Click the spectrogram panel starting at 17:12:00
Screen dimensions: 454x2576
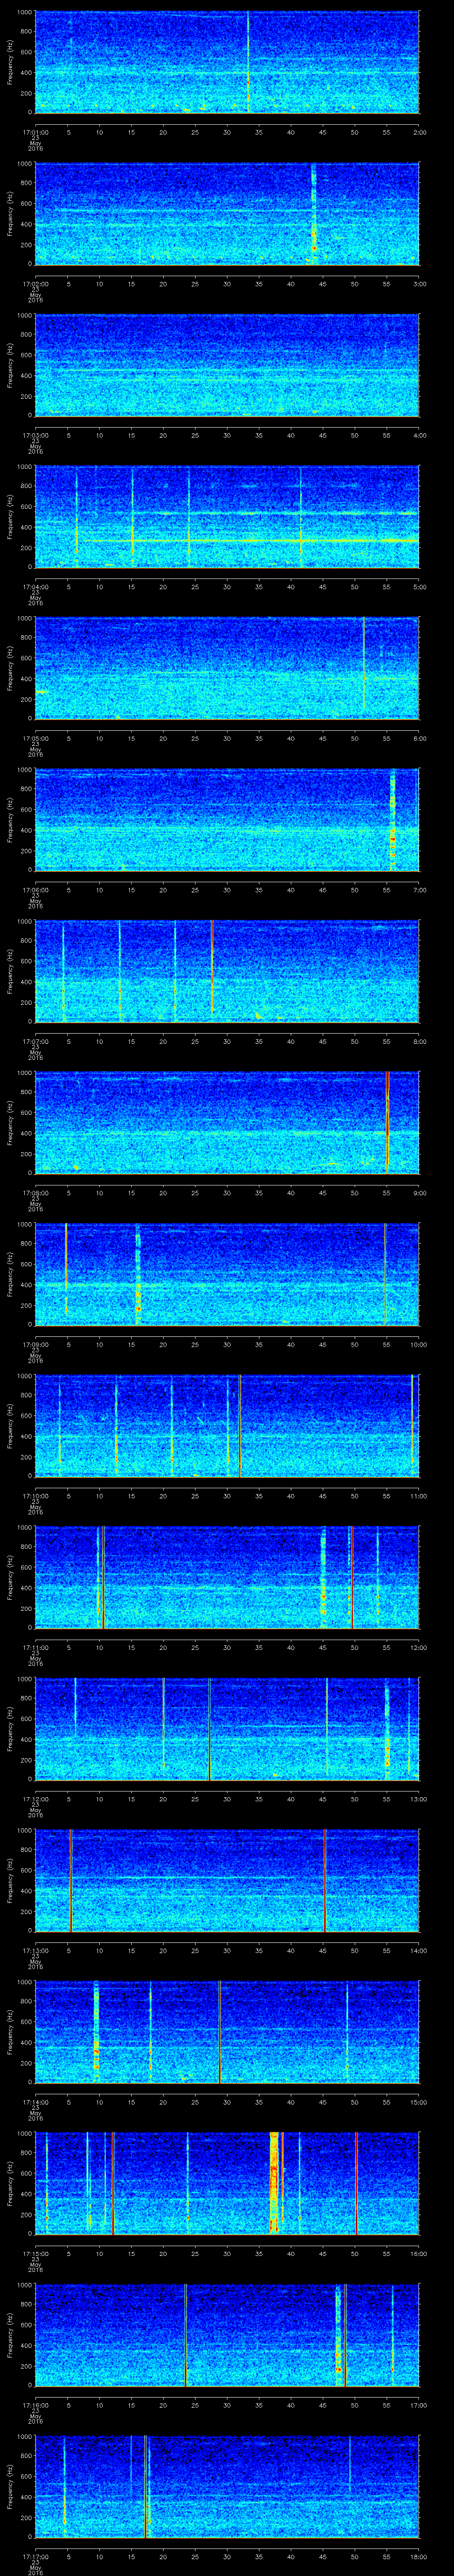tap(227, 1729)
